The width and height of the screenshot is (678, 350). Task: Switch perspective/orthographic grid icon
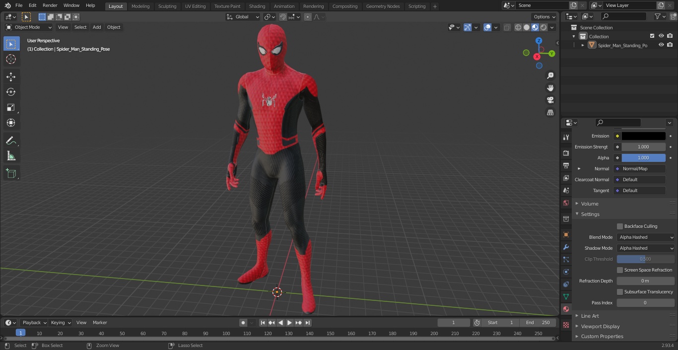550,113
